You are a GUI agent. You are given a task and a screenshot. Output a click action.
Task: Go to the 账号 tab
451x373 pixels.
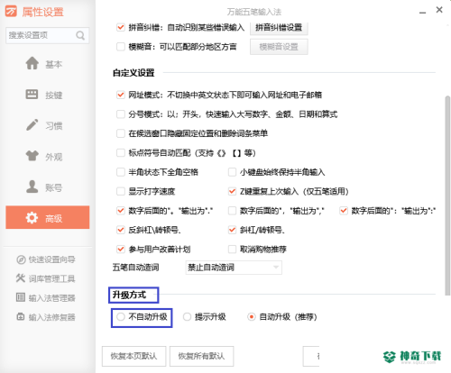point(48,186)
